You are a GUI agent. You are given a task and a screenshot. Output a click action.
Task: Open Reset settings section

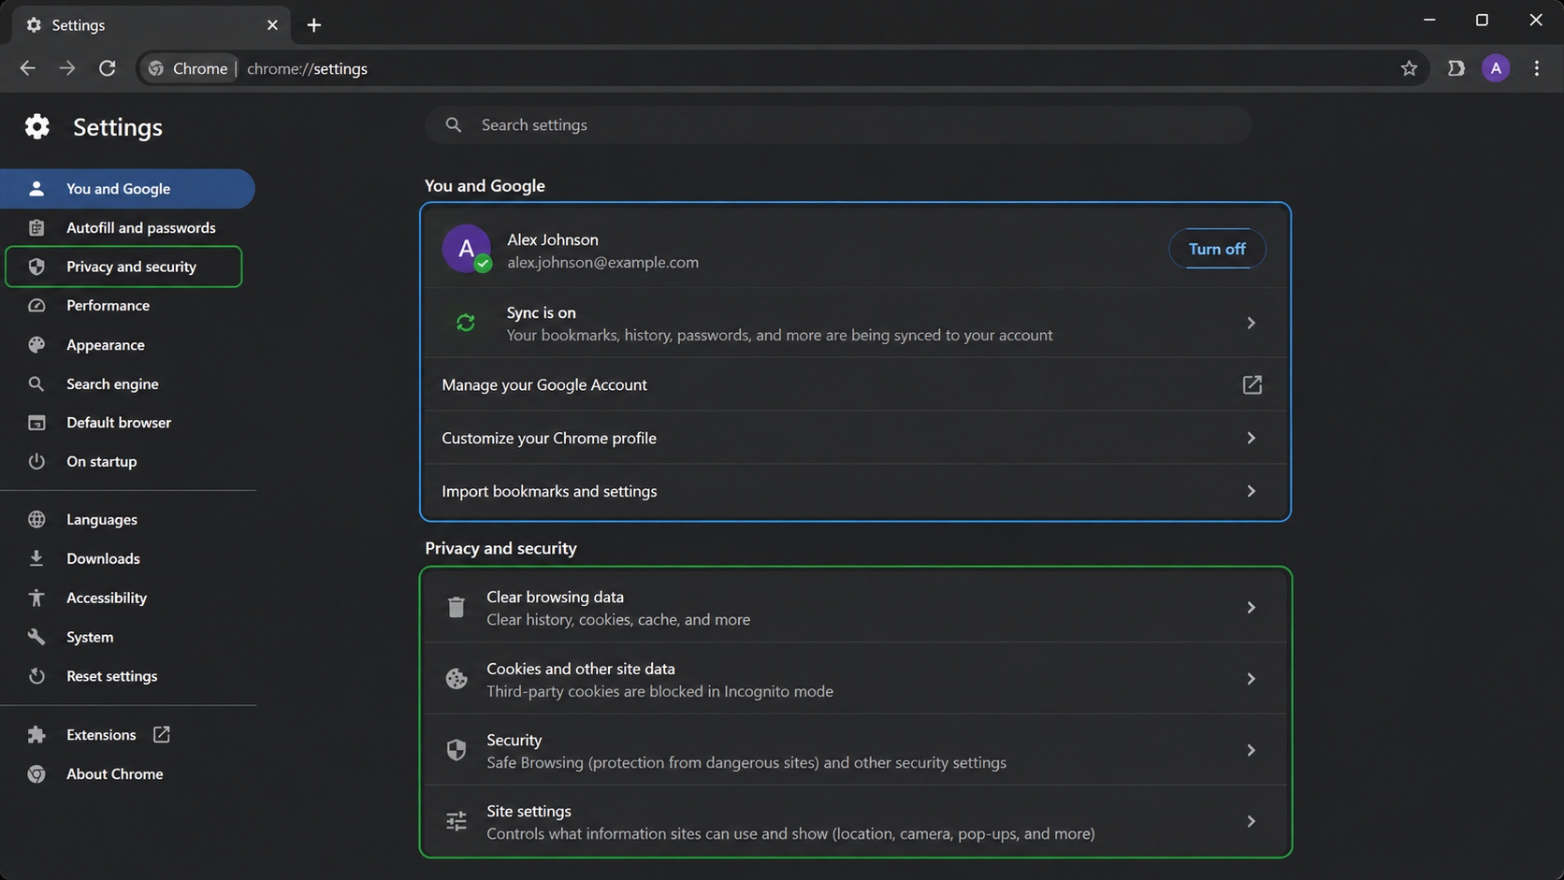(127, 676)
